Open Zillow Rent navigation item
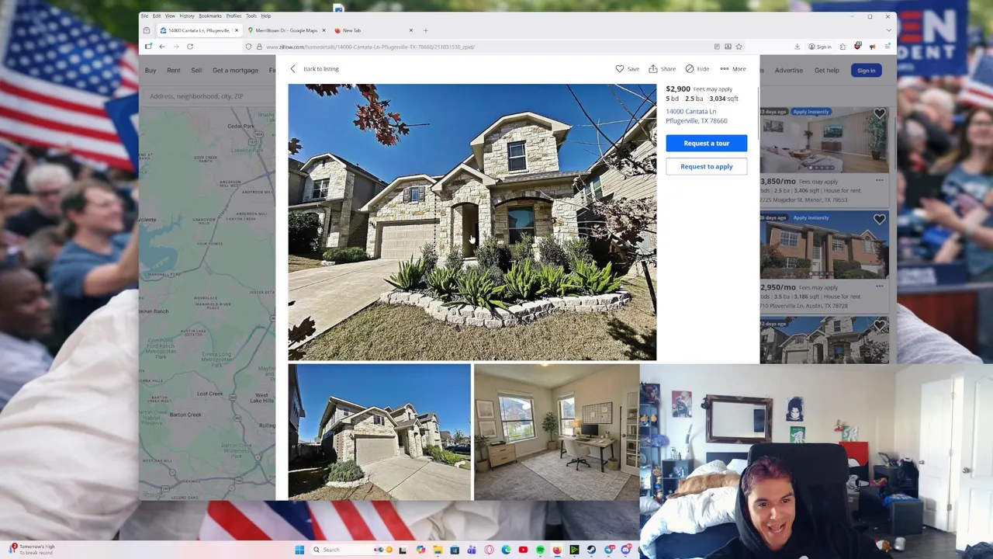The image size is (993, 559). 174,71
